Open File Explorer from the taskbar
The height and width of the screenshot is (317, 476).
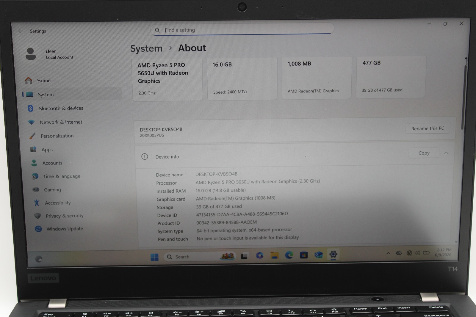coord(274,255)
